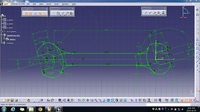Select PartBody in the specification tree
Image resolution: width=200 pixels, height=112 pixels.
point(10,43)
